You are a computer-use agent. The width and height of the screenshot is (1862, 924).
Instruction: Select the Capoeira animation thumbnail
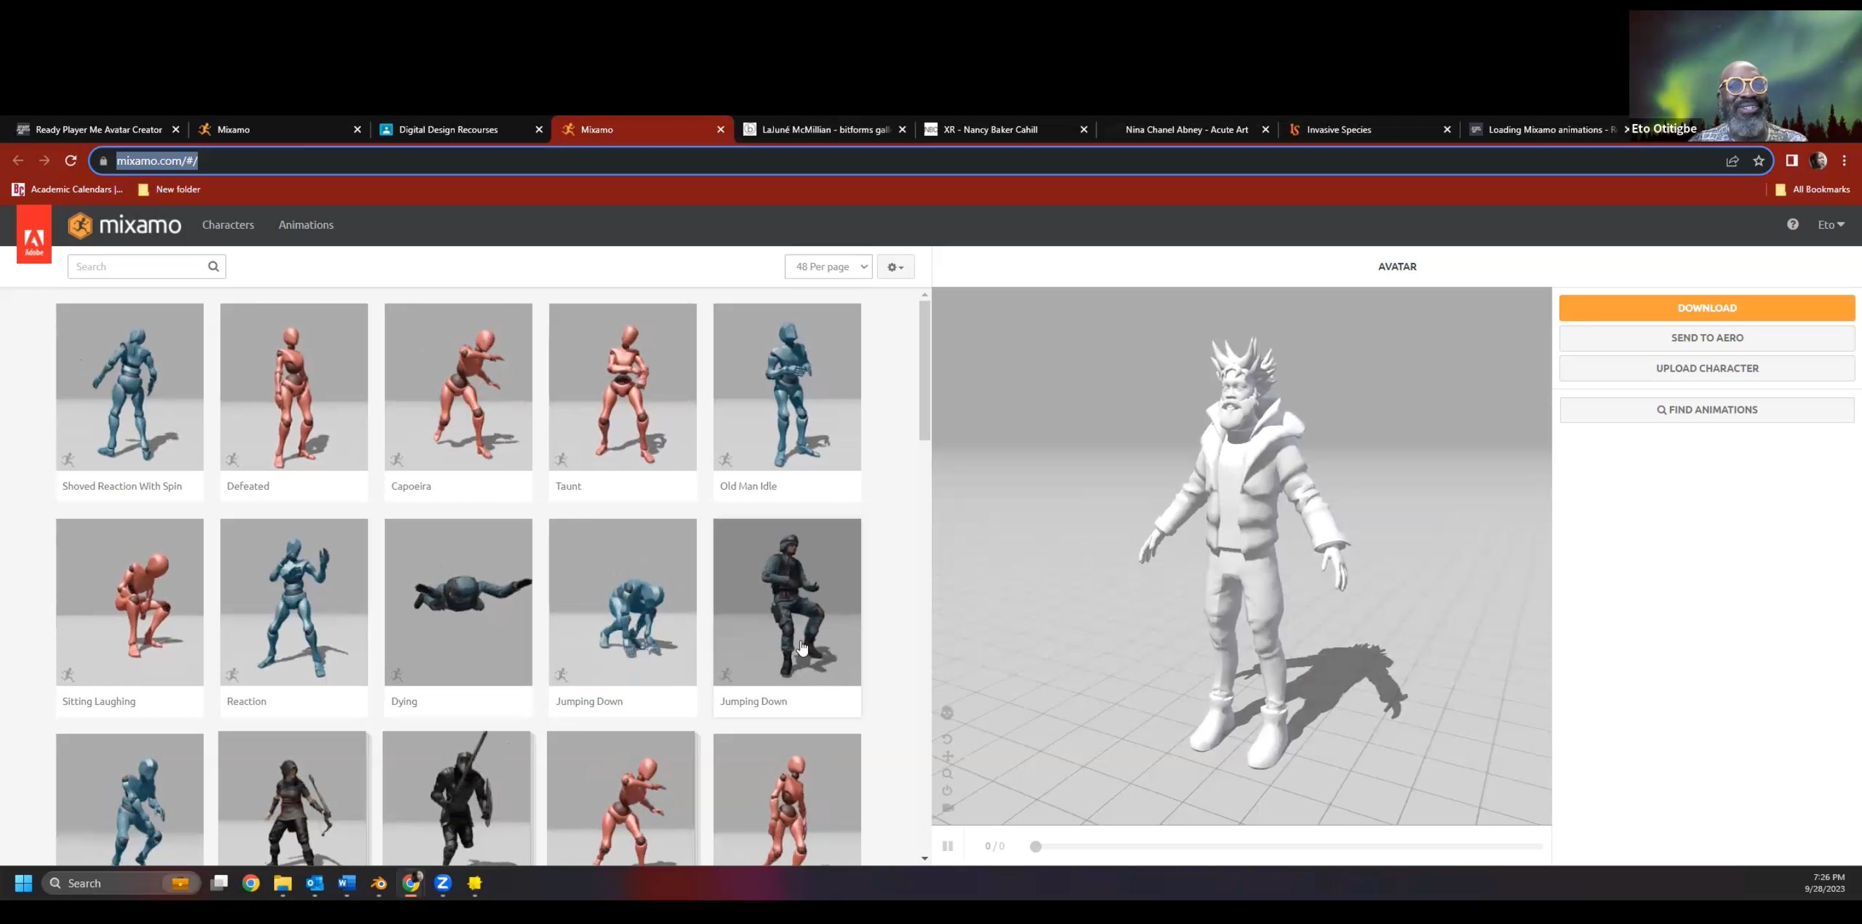point(458,387)
